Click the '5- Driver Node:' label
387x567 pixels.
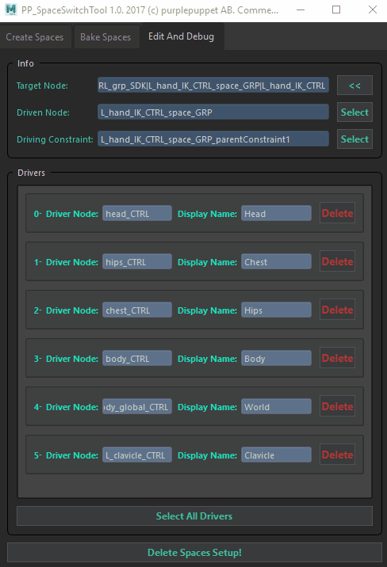pos(66,455)
